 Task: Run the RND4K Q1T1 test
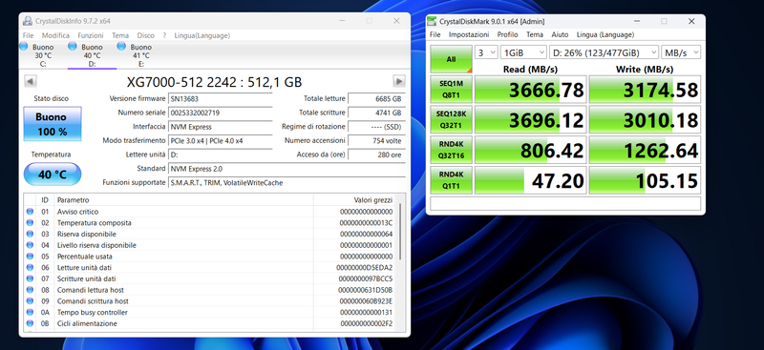[x=451, y=179]
